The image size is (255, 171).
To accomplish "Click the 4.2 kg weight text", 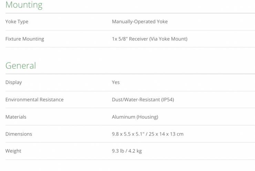I will (135, 151).
